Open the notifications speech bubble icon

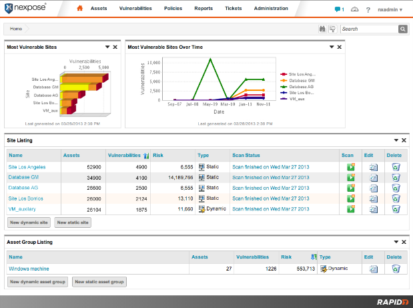(339, 9)
